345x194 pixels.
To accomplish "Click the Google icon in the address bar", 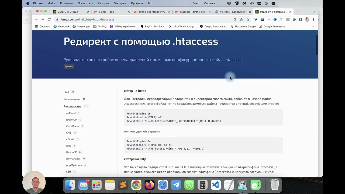I will pos(235,19).
